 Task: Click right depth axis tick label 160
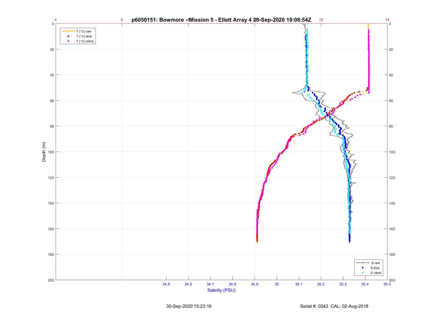(393, 229)
